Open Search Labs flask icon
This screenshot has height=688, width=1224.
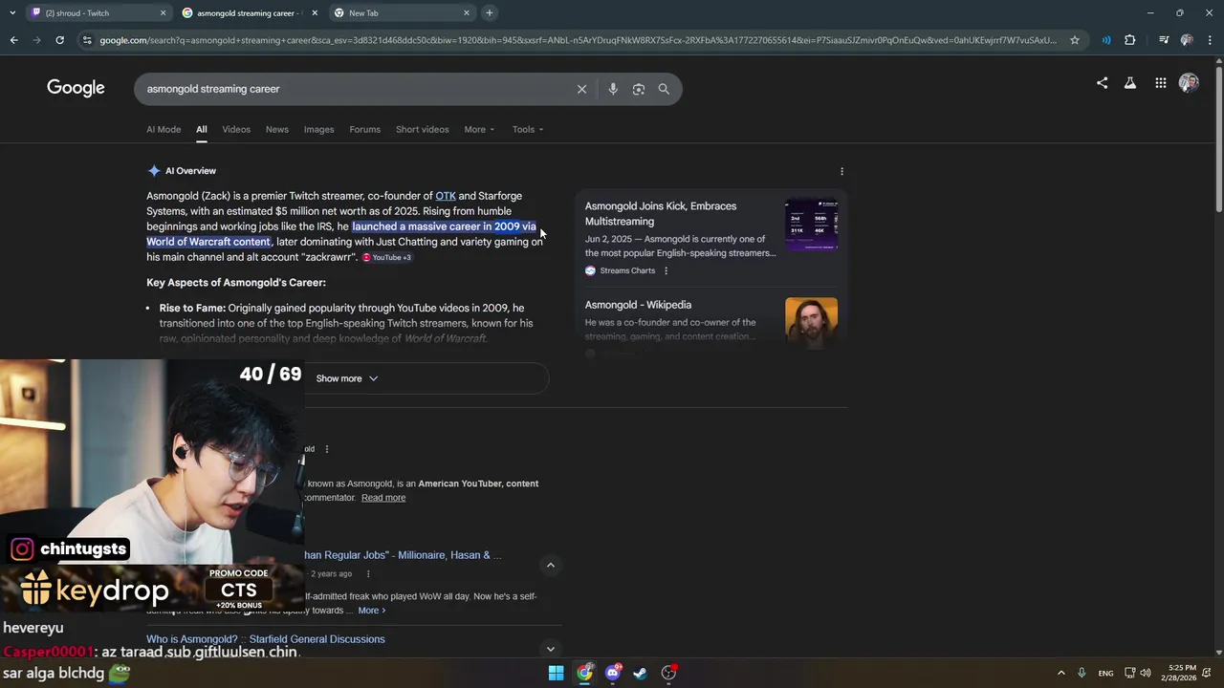coord(1130,83)
